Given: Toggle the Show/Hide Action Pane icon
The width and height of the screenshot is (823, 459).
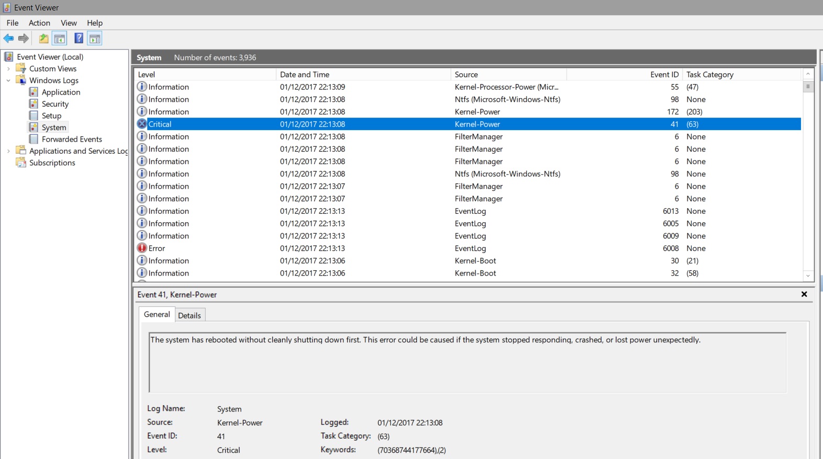Looking at the screenshot, I should point(95,39).
